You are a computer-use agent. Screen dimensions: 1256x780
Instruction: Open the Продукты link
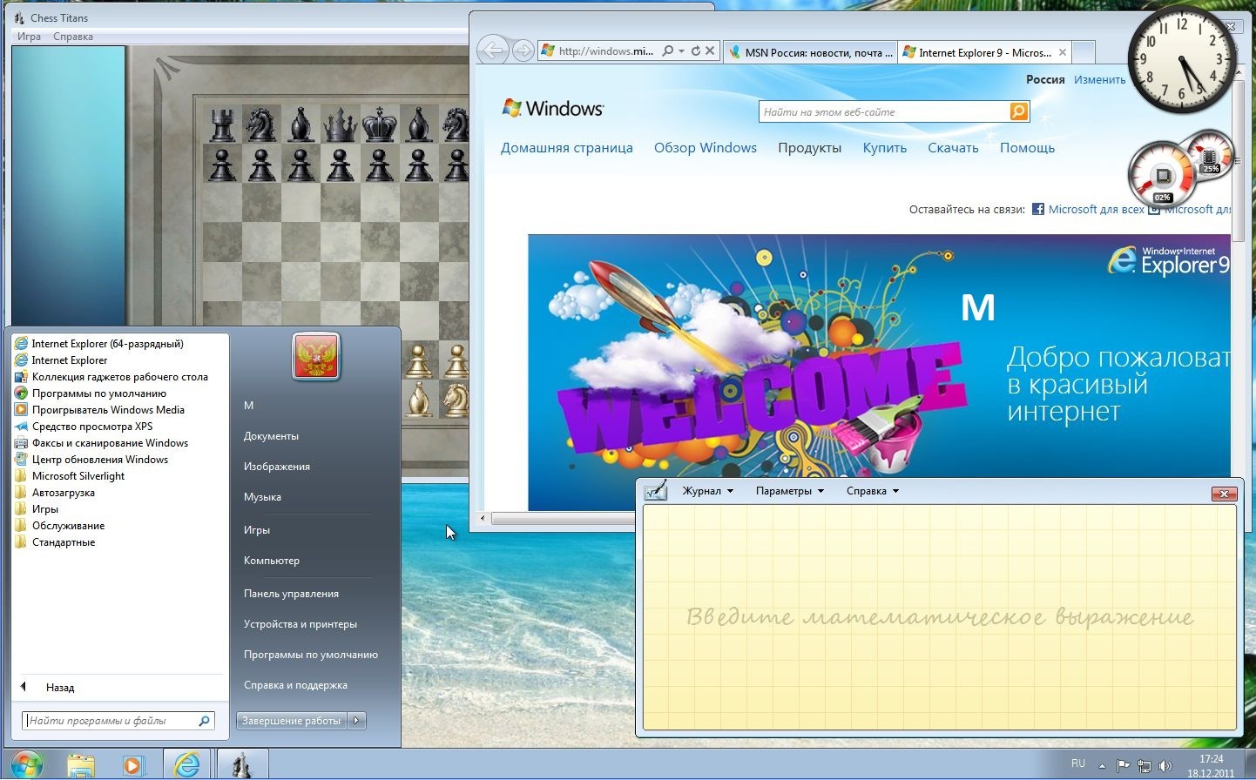(x=809, y=148)
